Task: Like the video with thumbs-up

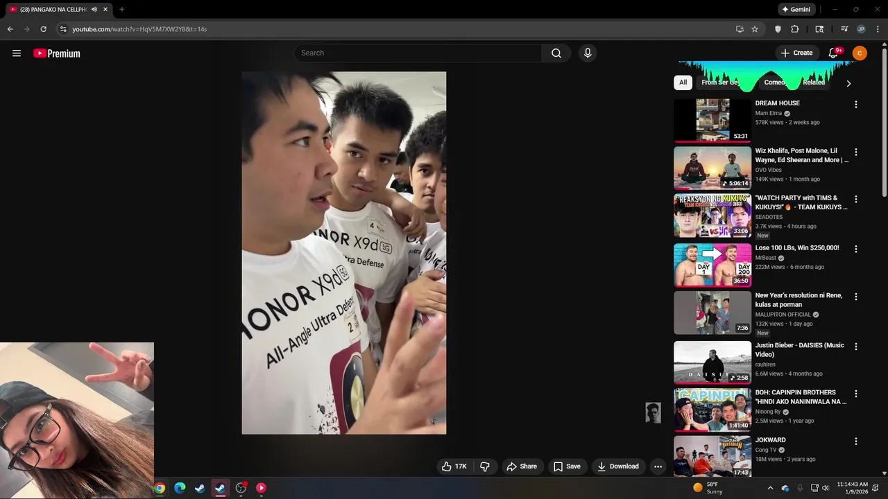Action: pos(454,466)
